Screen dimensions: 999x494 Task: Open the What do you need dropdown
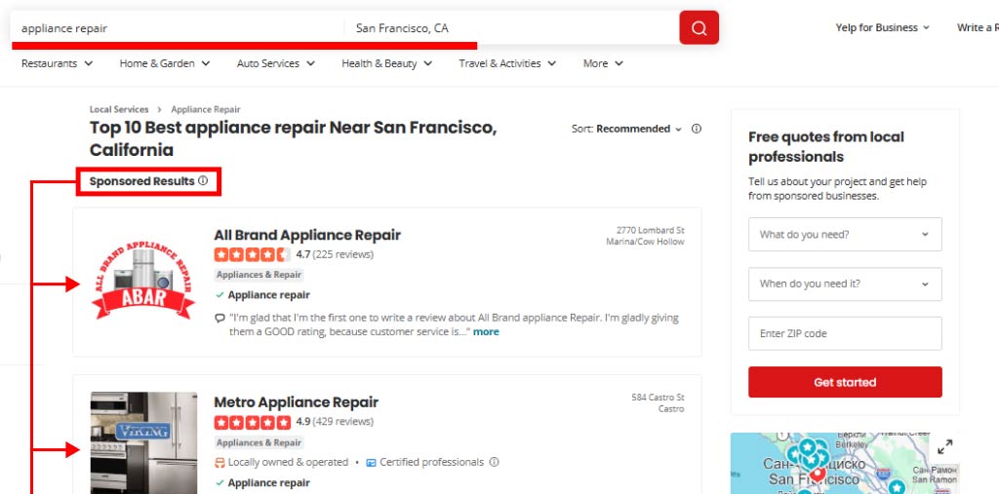(x=845, y=234)
